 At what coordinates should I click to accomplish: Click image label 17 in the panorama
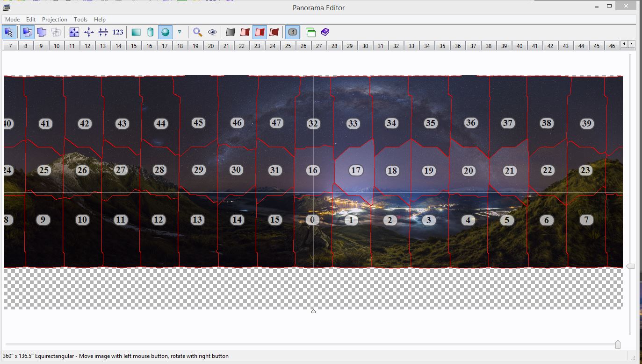[x=356, y=170]
